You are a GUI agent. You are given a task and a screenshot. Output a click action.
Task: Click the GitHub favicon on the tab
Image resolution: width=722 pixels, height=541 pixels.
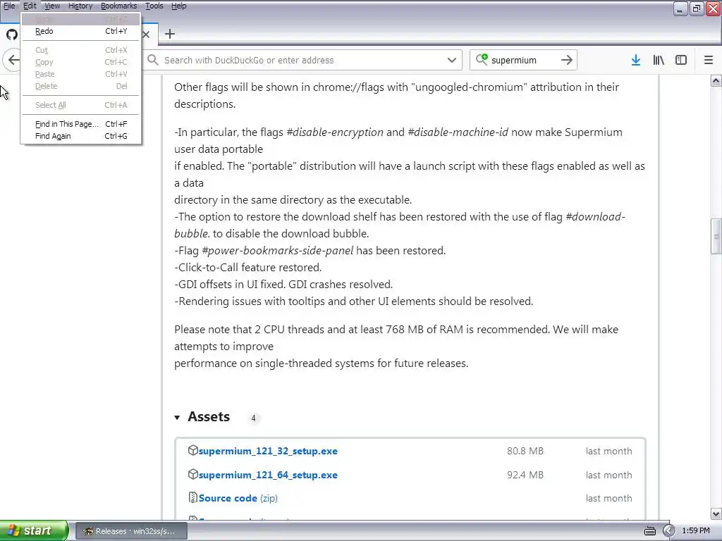point(12,35)
